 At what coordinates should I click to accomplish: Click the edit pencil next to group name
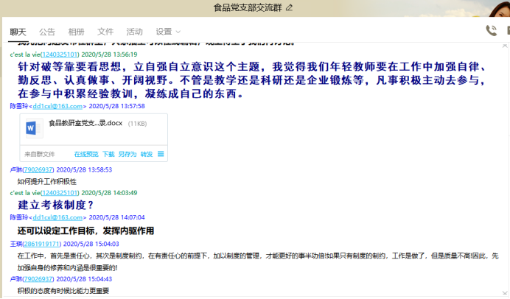click(x=289, y=7)
